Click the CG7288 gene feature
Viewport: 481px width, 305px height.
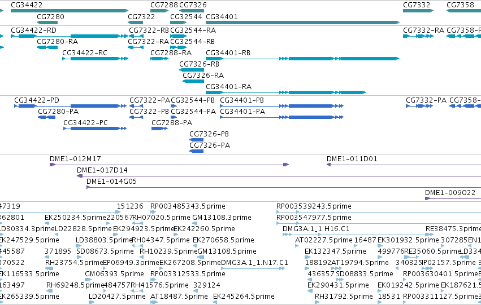pyautogui.click(x=159, y=11)
